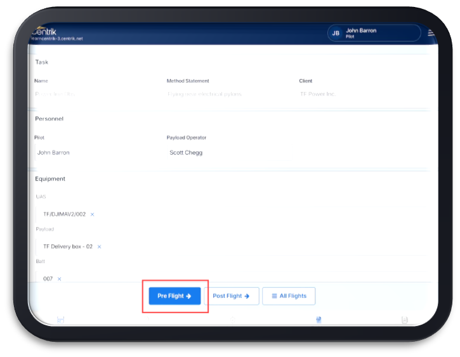The width and height of the screenshot is (460, 357).
Task: Click the Task section heading
Action: tap(42, 62)
